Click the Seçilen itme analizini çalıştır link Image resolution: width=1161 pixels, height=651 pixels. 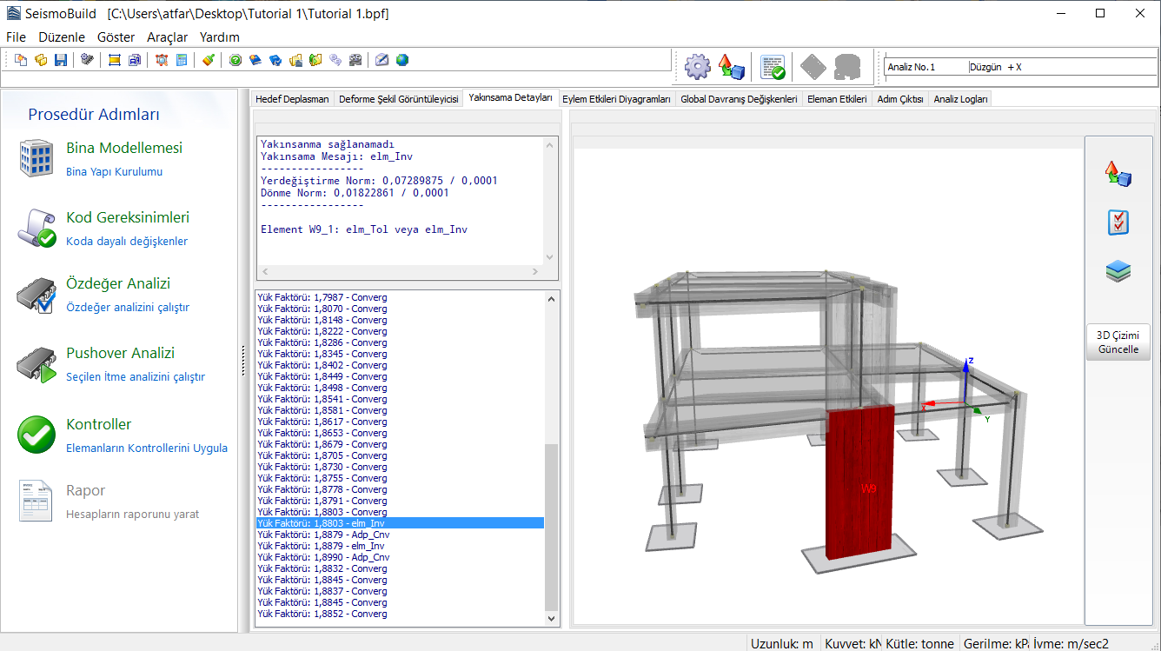[135, 377]
